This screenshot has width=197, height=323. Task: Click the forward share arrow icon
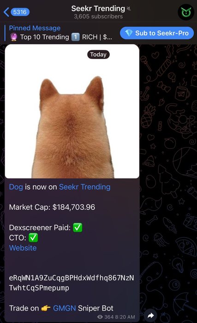click(151, 315)
